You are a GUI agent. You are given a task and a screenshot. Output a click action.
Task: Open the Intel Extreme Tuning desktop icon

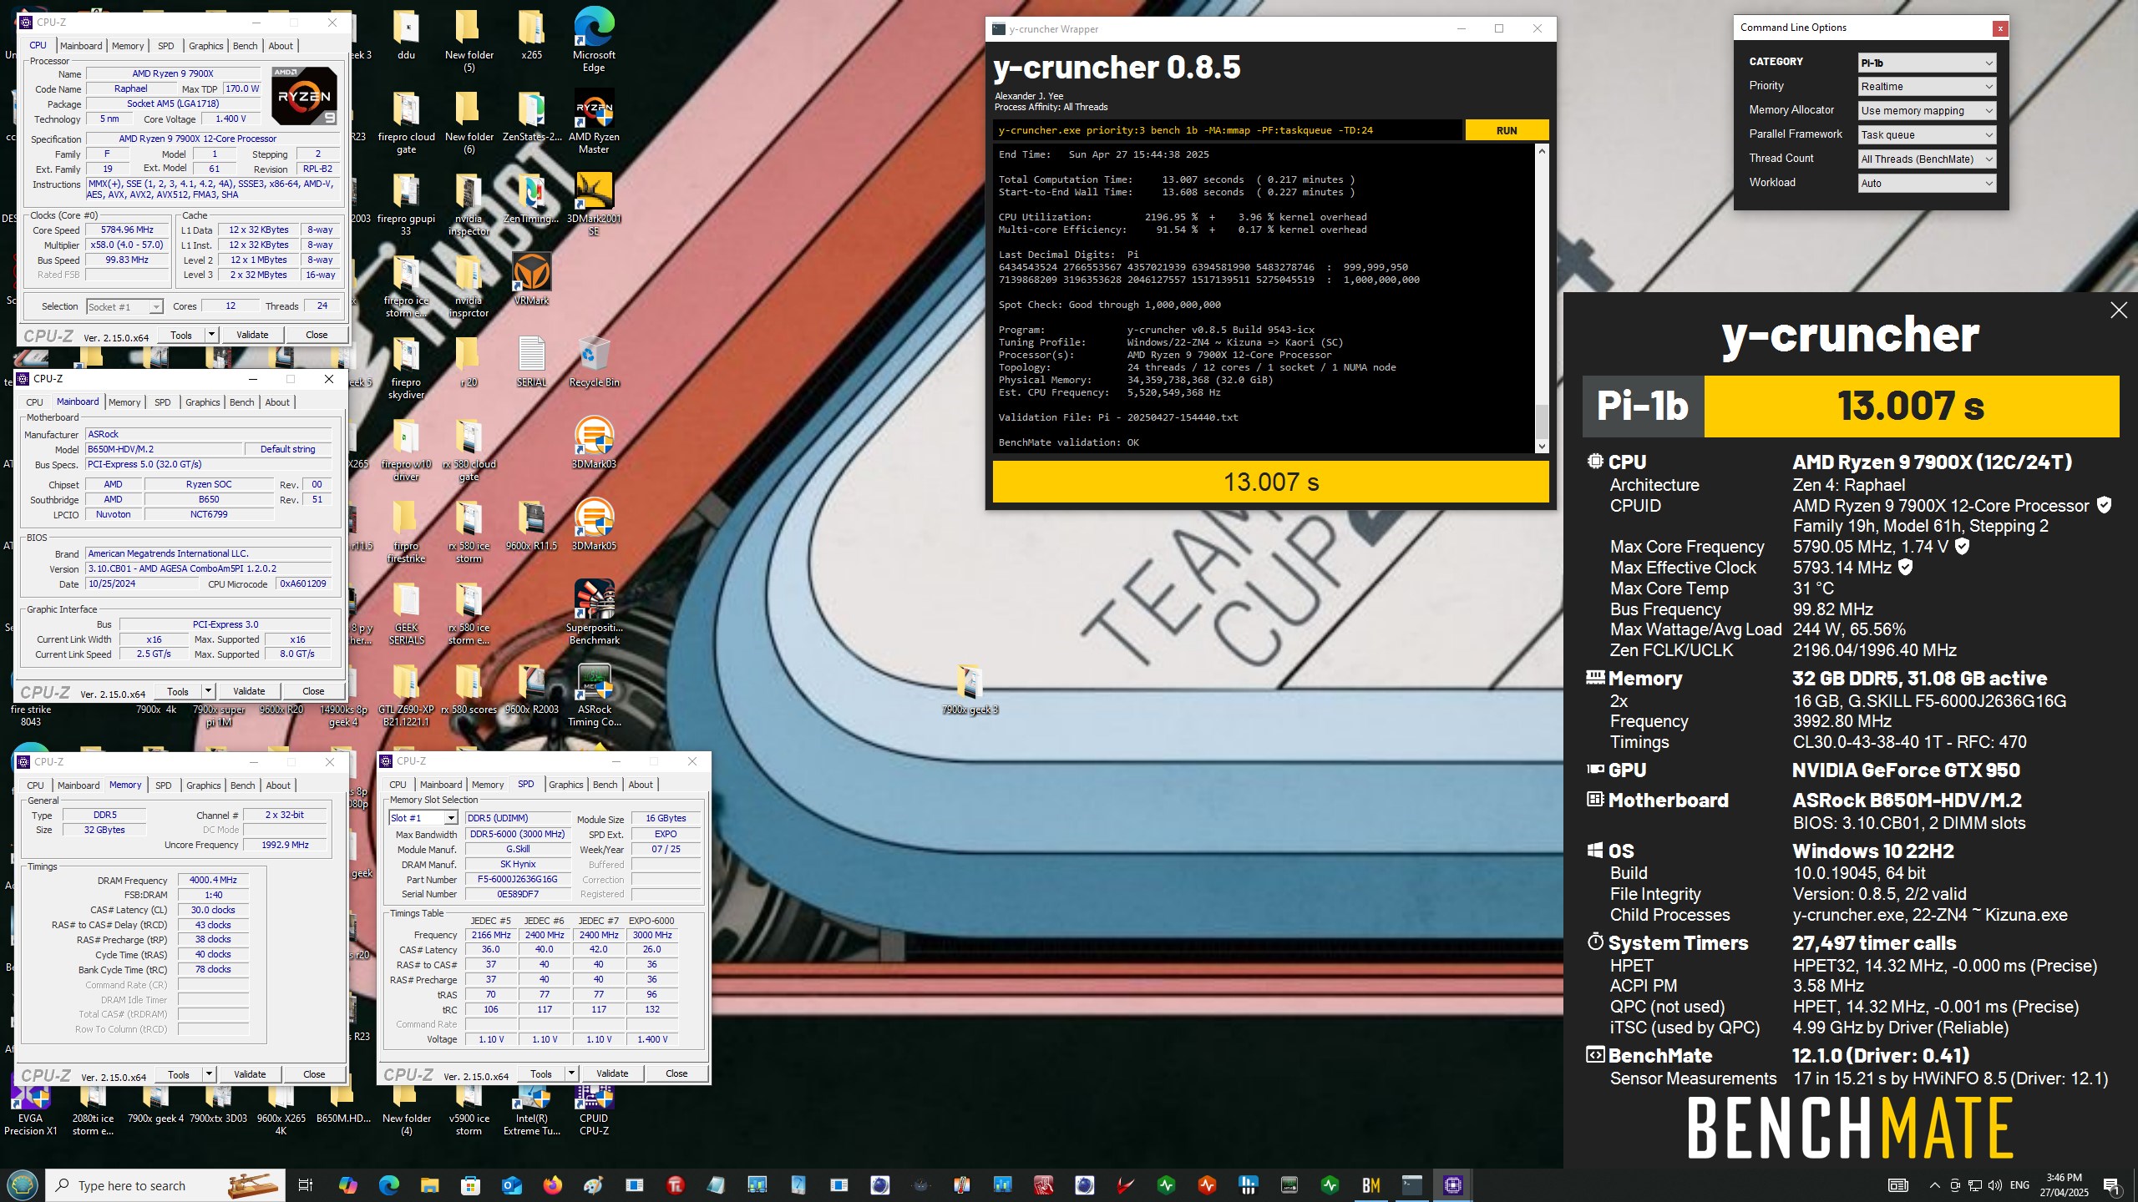coord(532,1109)
